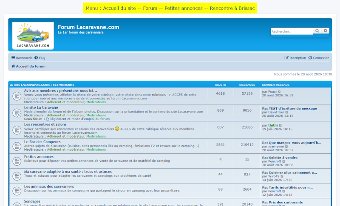View latest post icon next to DavidTrier
The image size is (340, 206).
tap(286, 112)
